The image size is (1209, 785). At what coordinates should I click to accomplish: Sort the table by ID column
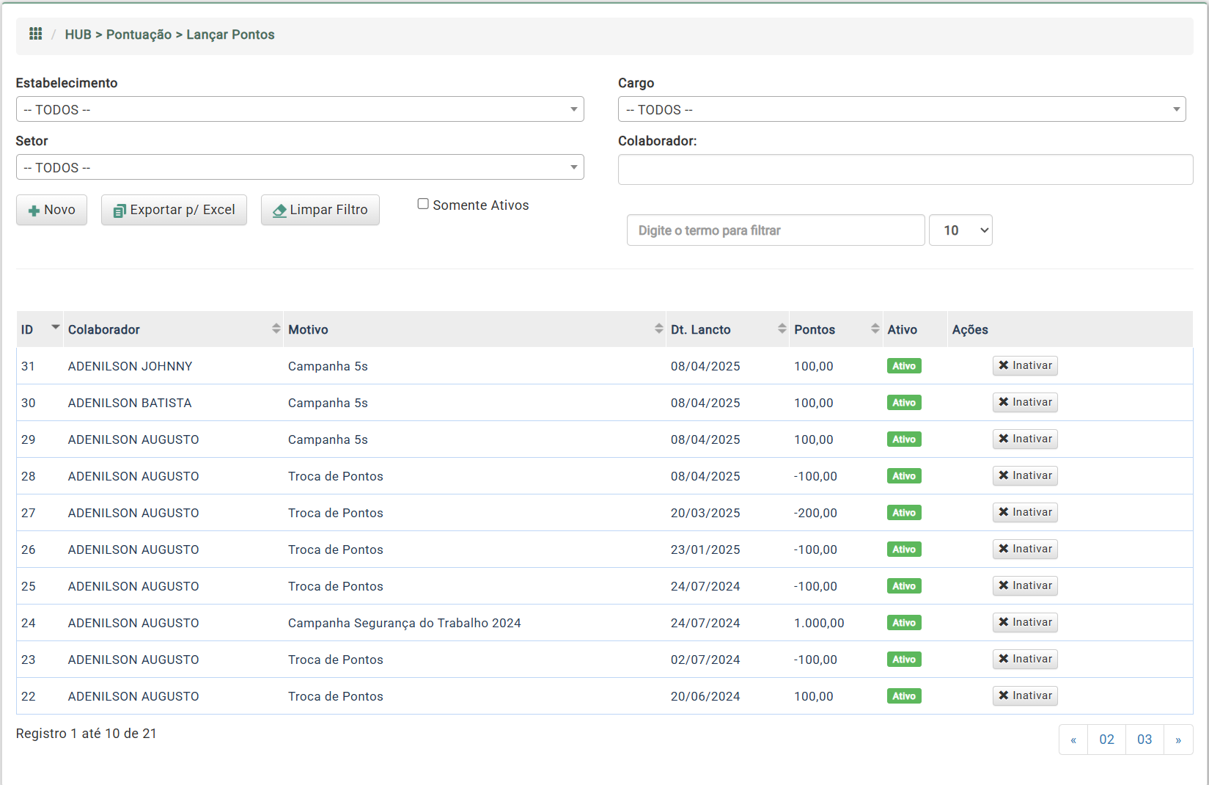coord(40,329)
